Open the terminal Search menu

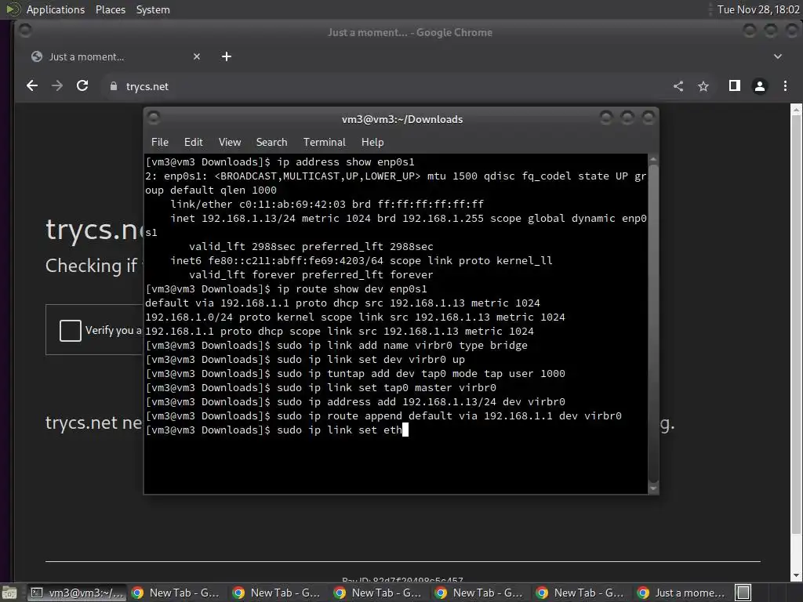(x=271, y=142)
